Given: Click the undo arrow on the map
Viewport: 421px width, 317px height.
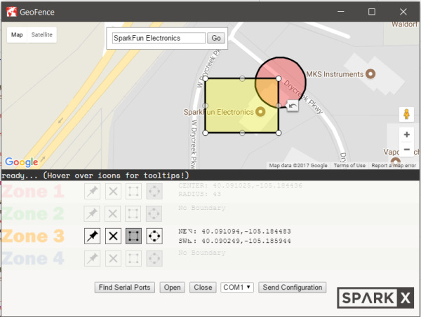Looking at the screenshot, I should click(x=293, y=106).
